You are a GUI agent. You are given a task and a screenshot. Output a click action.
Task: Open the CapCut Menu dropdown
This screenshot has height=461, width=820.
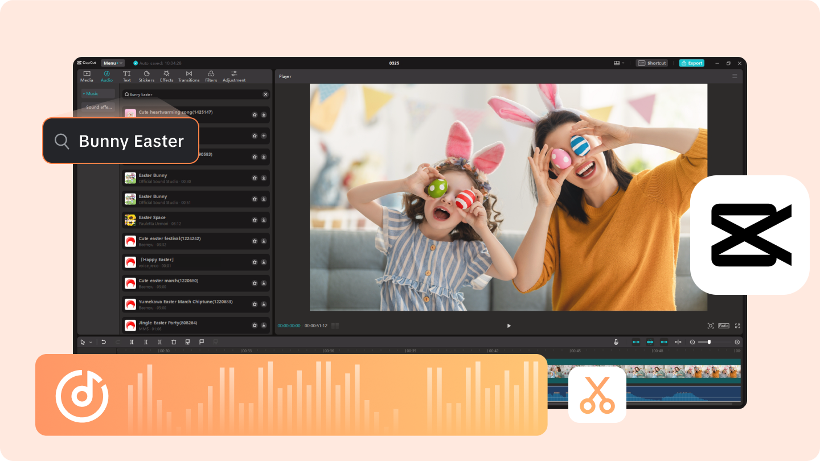pos(112,63)
